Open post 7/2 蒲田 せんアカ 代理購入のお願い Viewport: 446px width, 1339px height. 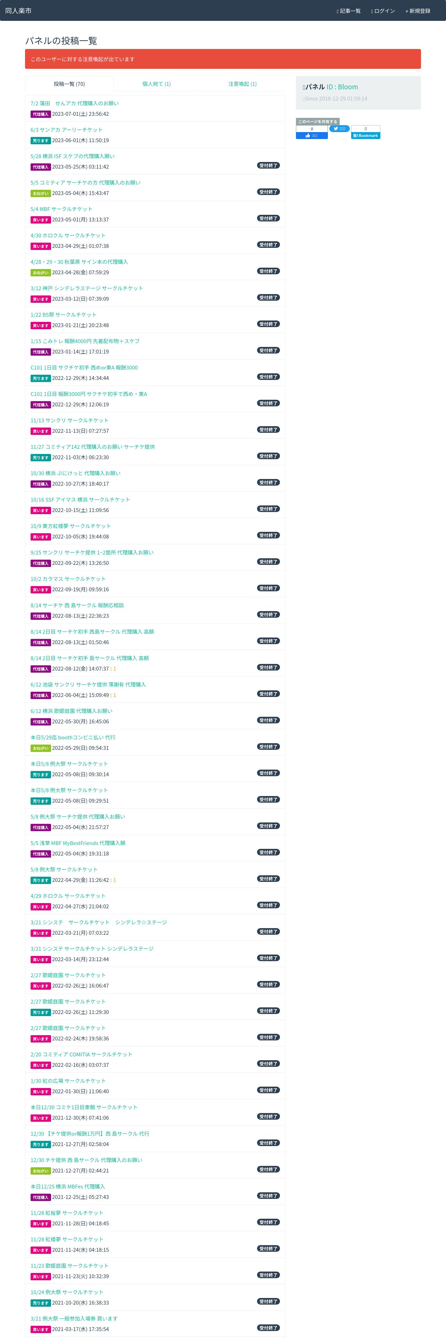(74, 104)
